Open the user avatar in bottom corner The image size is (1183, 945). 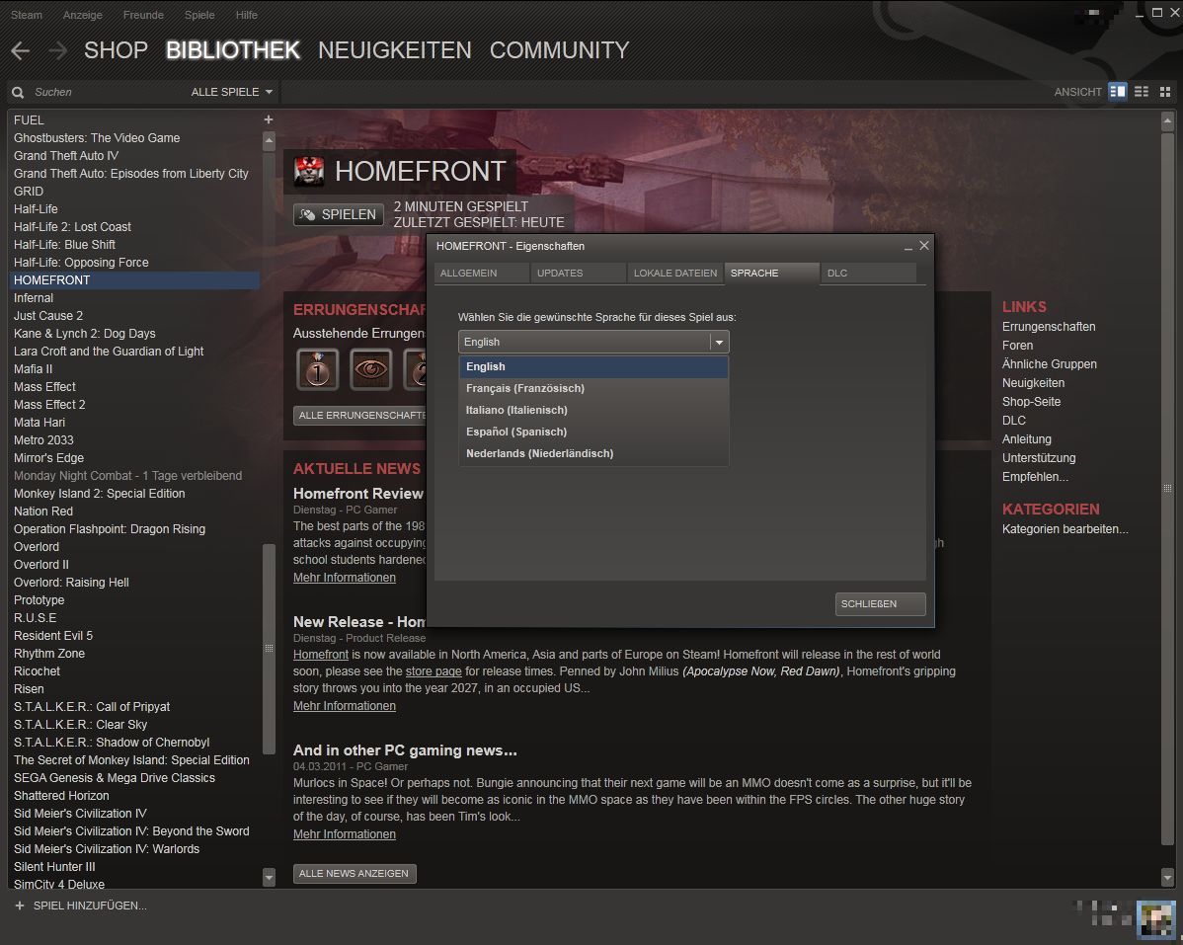click(1155, 919)
